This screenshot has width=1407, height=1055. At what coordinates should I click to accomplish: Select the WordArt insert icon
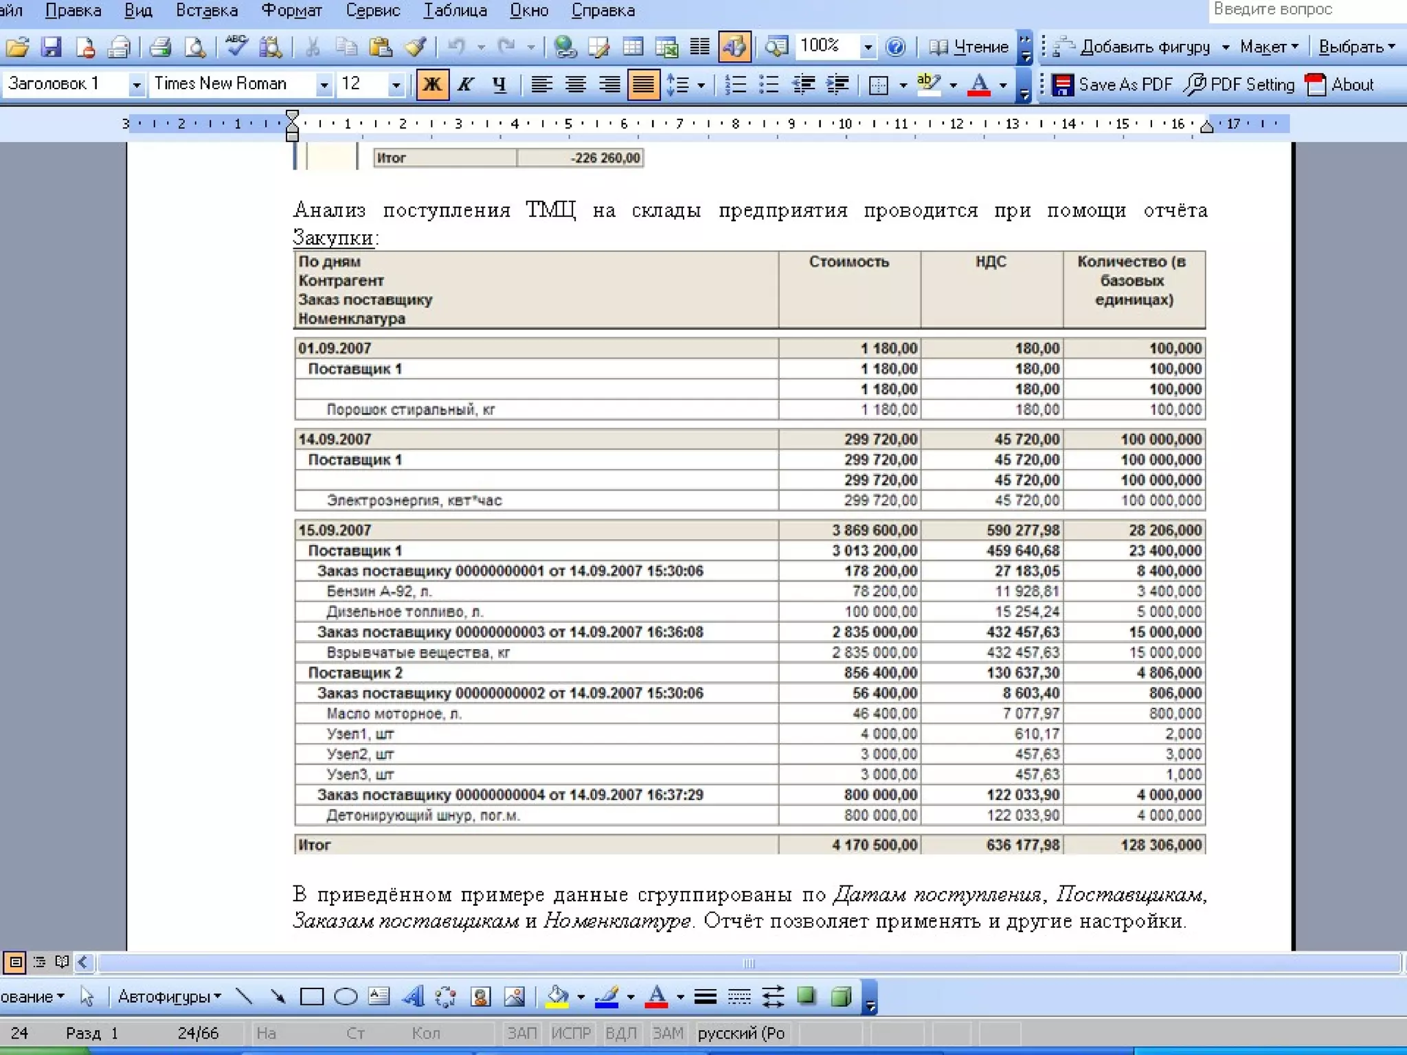pyautogui.click(x=413, y=997)
